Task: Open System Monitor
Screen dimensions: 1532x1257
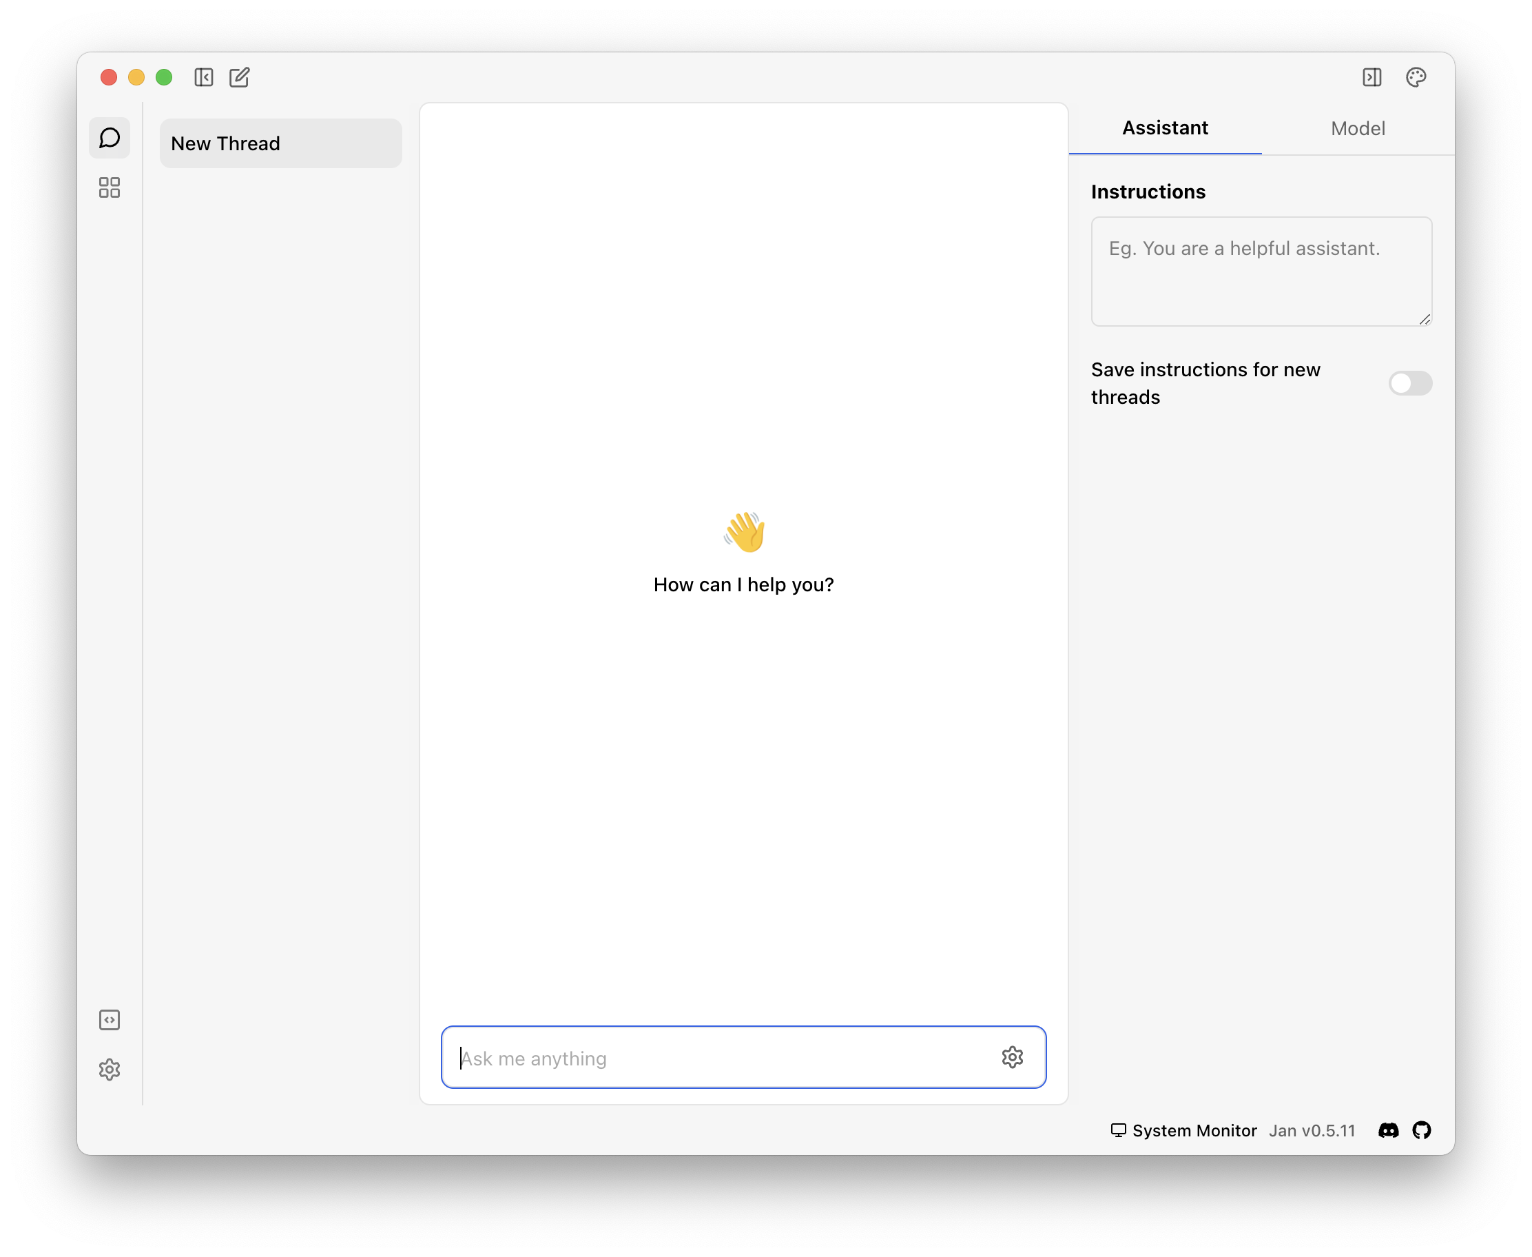Action: point(1184,1130)
